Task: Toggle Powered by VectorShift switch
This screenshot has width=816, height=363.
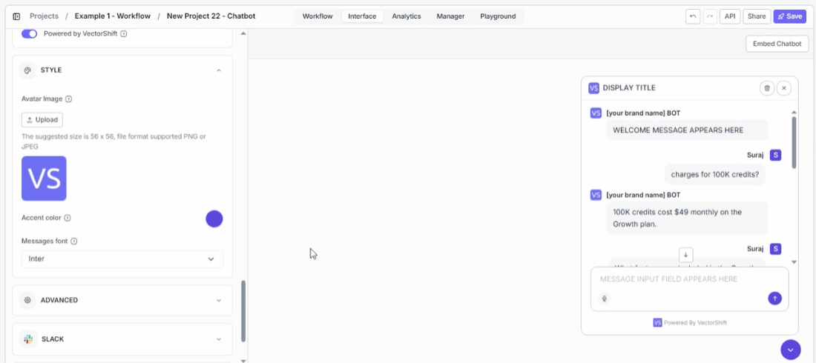Action: click(30, 34)
